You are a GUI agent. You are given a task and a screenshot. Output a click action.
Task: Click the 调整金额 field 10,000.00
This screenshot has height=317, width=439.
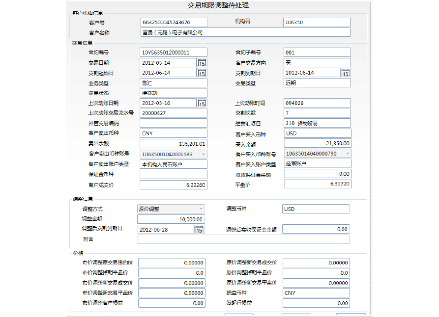pos(171,219)
